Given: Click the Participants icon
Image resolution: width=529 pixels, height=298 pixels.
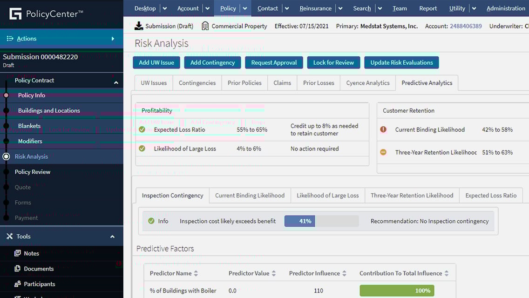Looking at the screenshot, I should 17,284.
